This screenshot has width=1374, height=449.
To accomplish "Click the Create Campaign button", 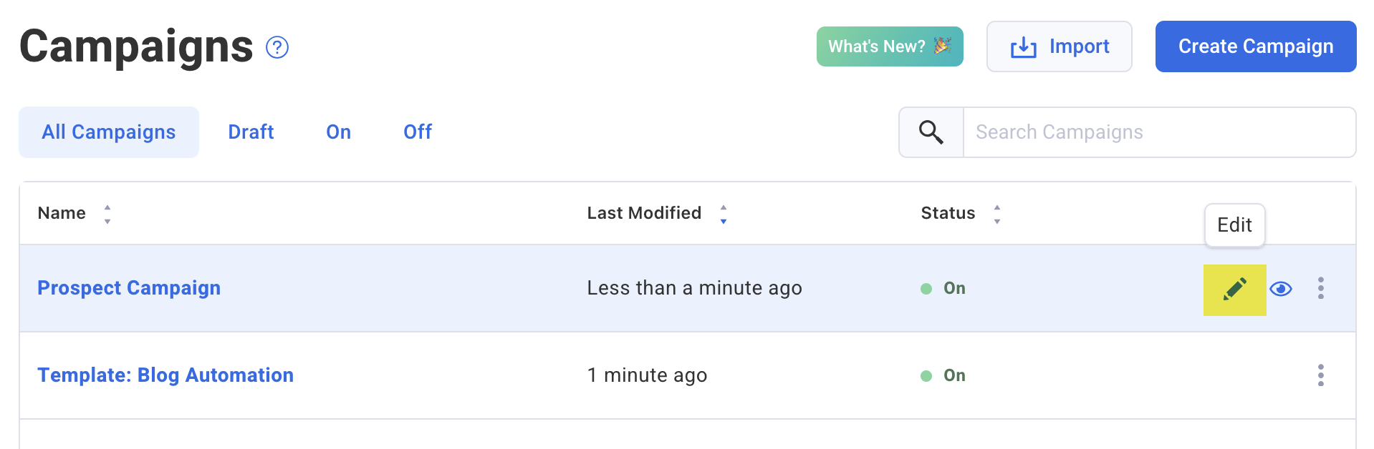I will [x=1256, y=46].
